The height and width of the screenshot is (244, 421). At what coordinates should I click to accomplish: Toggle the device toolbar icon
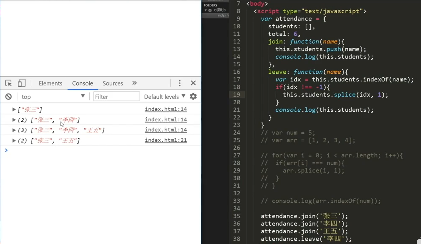click(22, 83)
